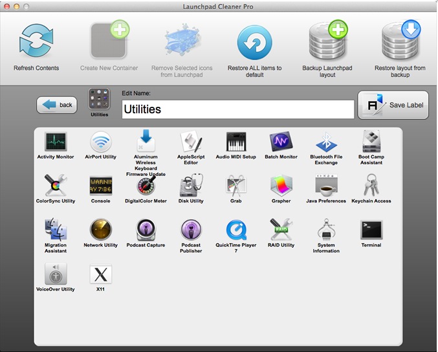
Task: Click the Save Label button
Action: 393,105
